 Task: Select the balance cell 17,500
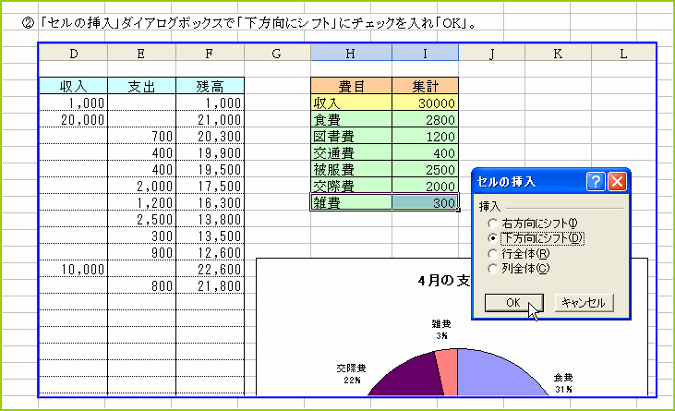tap(211, 186)
